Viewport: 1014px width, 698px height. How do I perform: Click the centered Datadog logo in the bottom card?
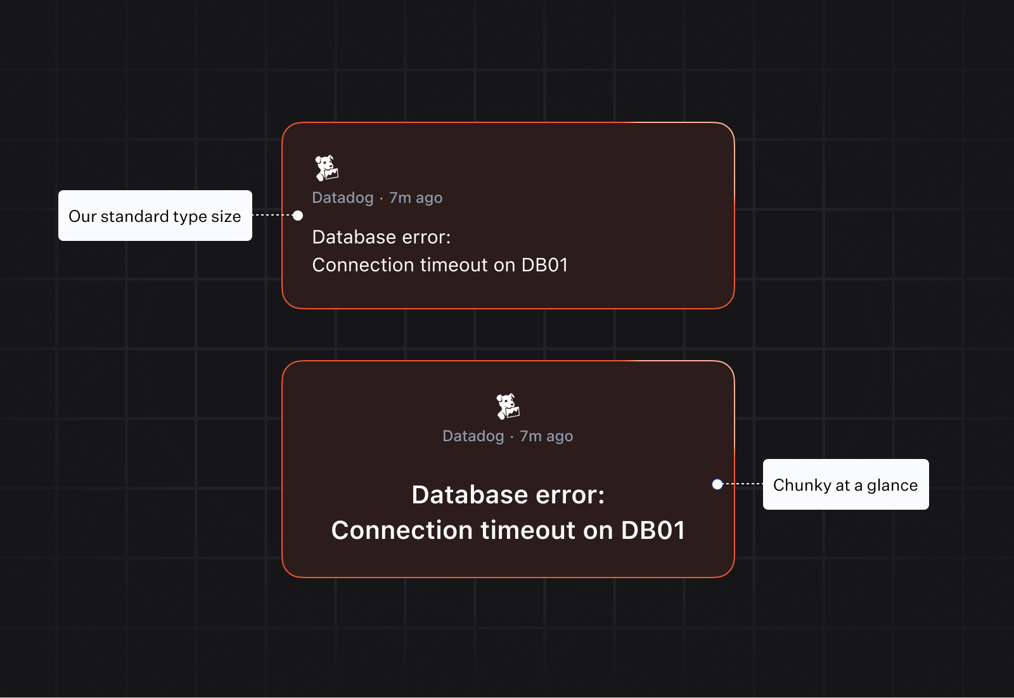point(508,406)
